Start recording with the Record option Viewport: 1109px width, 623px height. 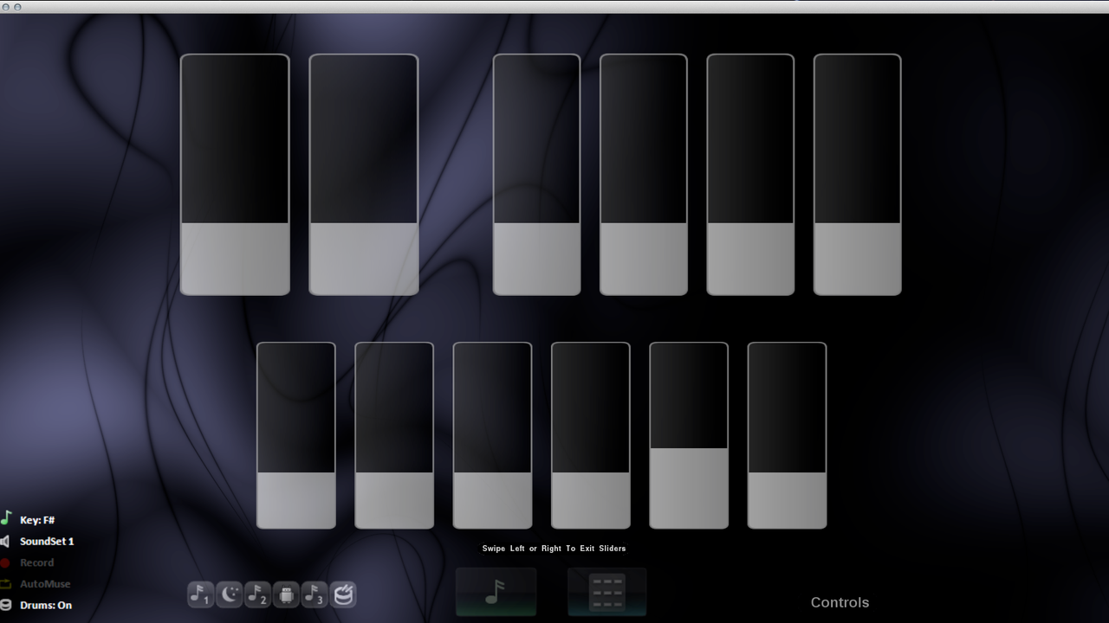(36, 562)
